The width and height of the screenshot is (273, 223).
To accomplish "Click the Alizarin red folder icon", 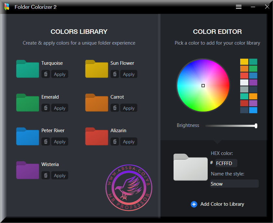I will [x=97, y=136].
